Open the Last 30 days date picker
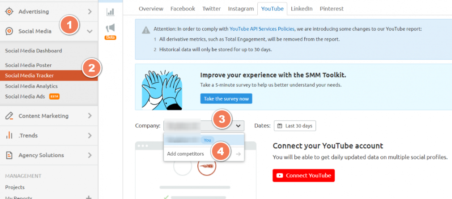 295,126
